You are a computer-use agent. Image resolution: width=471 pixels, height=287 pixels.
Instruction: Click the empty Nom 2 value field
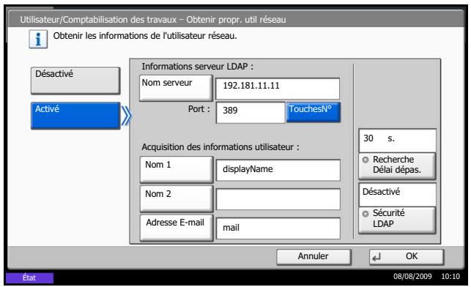coord(278,199)
